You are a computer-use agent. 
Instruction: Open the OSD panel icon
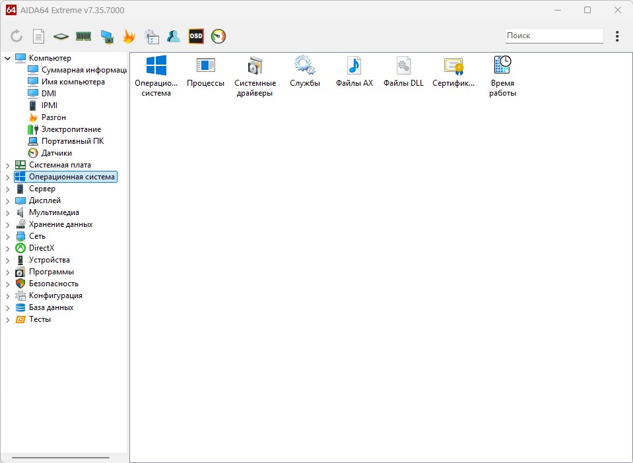pyautogui.click(x=196, y=36)
